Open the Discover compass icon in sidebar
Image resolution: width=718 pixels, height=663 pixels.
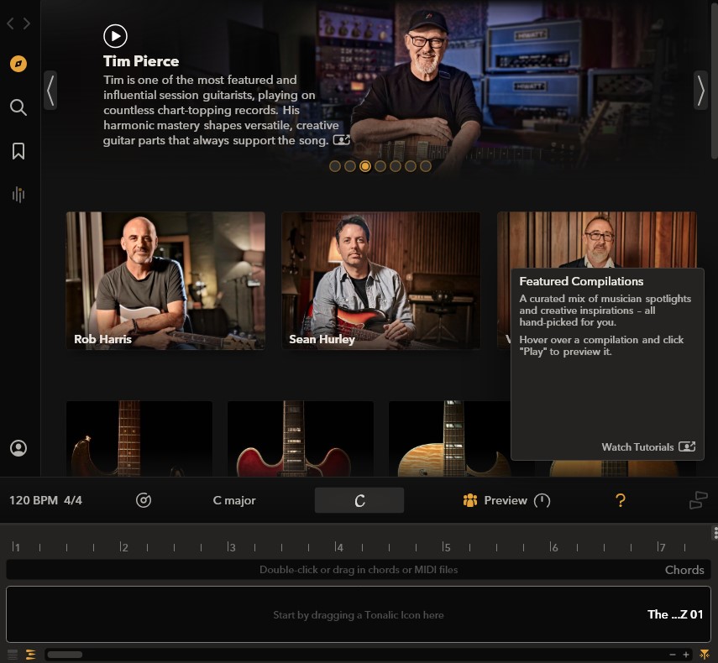tap(18, 64)
